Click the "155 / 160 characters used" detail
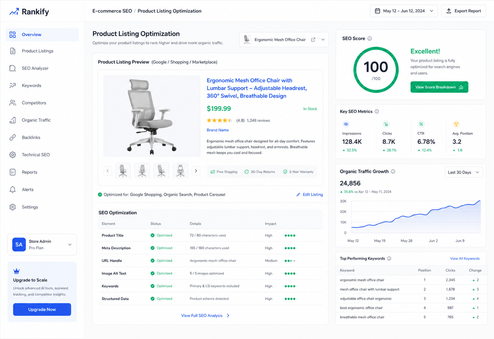The width and height of the screenshot is (494, 339). [209, 248]
